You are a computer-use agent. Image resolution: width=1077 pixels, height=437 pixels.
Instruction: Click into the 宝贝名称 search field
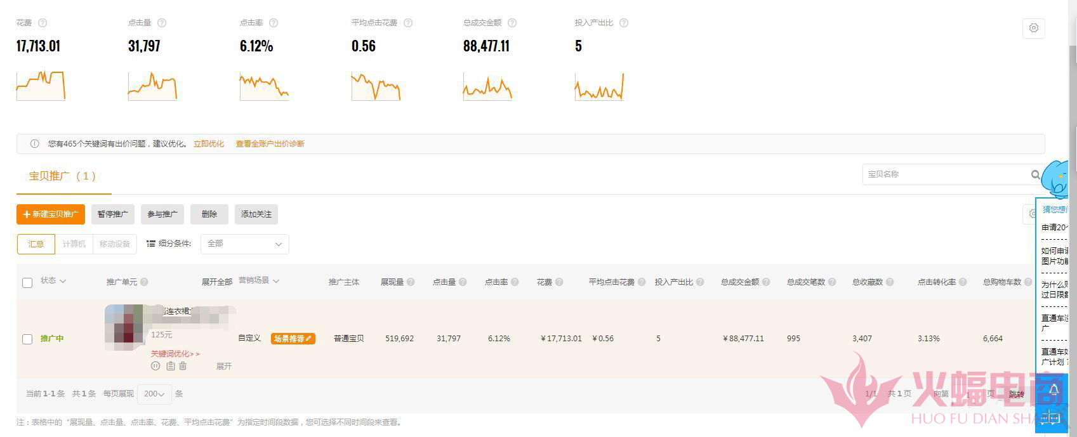(946, 174)
